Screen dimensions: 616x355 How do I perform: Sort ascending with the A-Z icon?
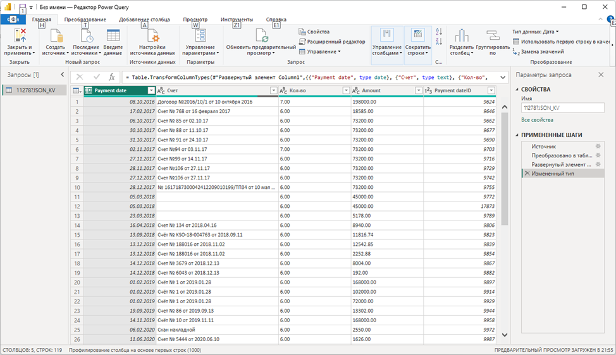click(439, 32)
